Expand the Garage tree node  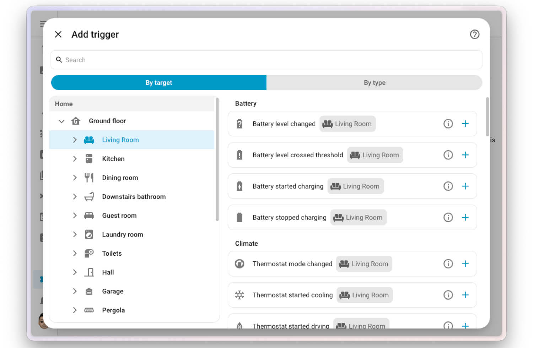75,291
